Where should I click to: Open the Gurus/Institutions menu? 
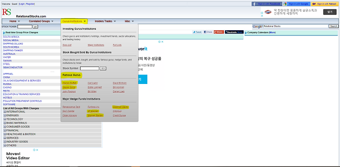click(x=74, y=21)
